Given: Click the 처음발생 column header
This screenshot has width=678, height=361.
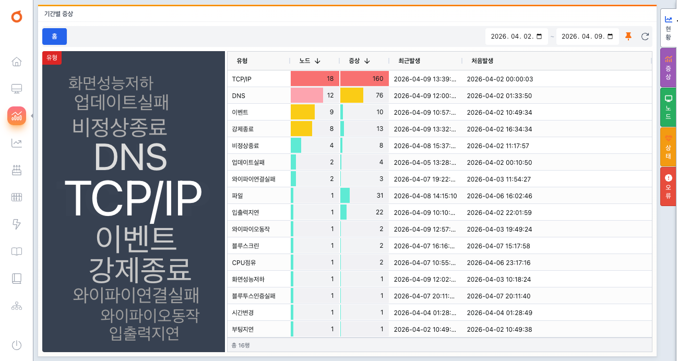Looking at the screenshot, I should pyautogui.click(x=557, y=61).
